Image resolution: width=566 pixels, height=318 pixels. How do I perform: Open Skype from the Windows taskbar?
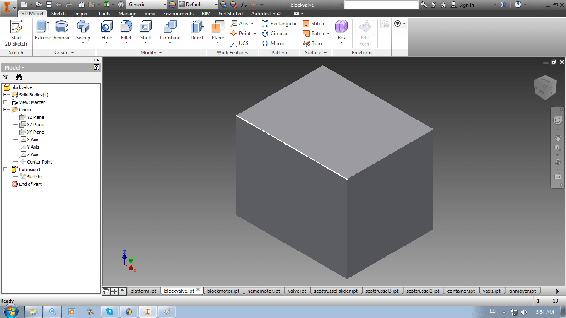[x=110, y=312]
